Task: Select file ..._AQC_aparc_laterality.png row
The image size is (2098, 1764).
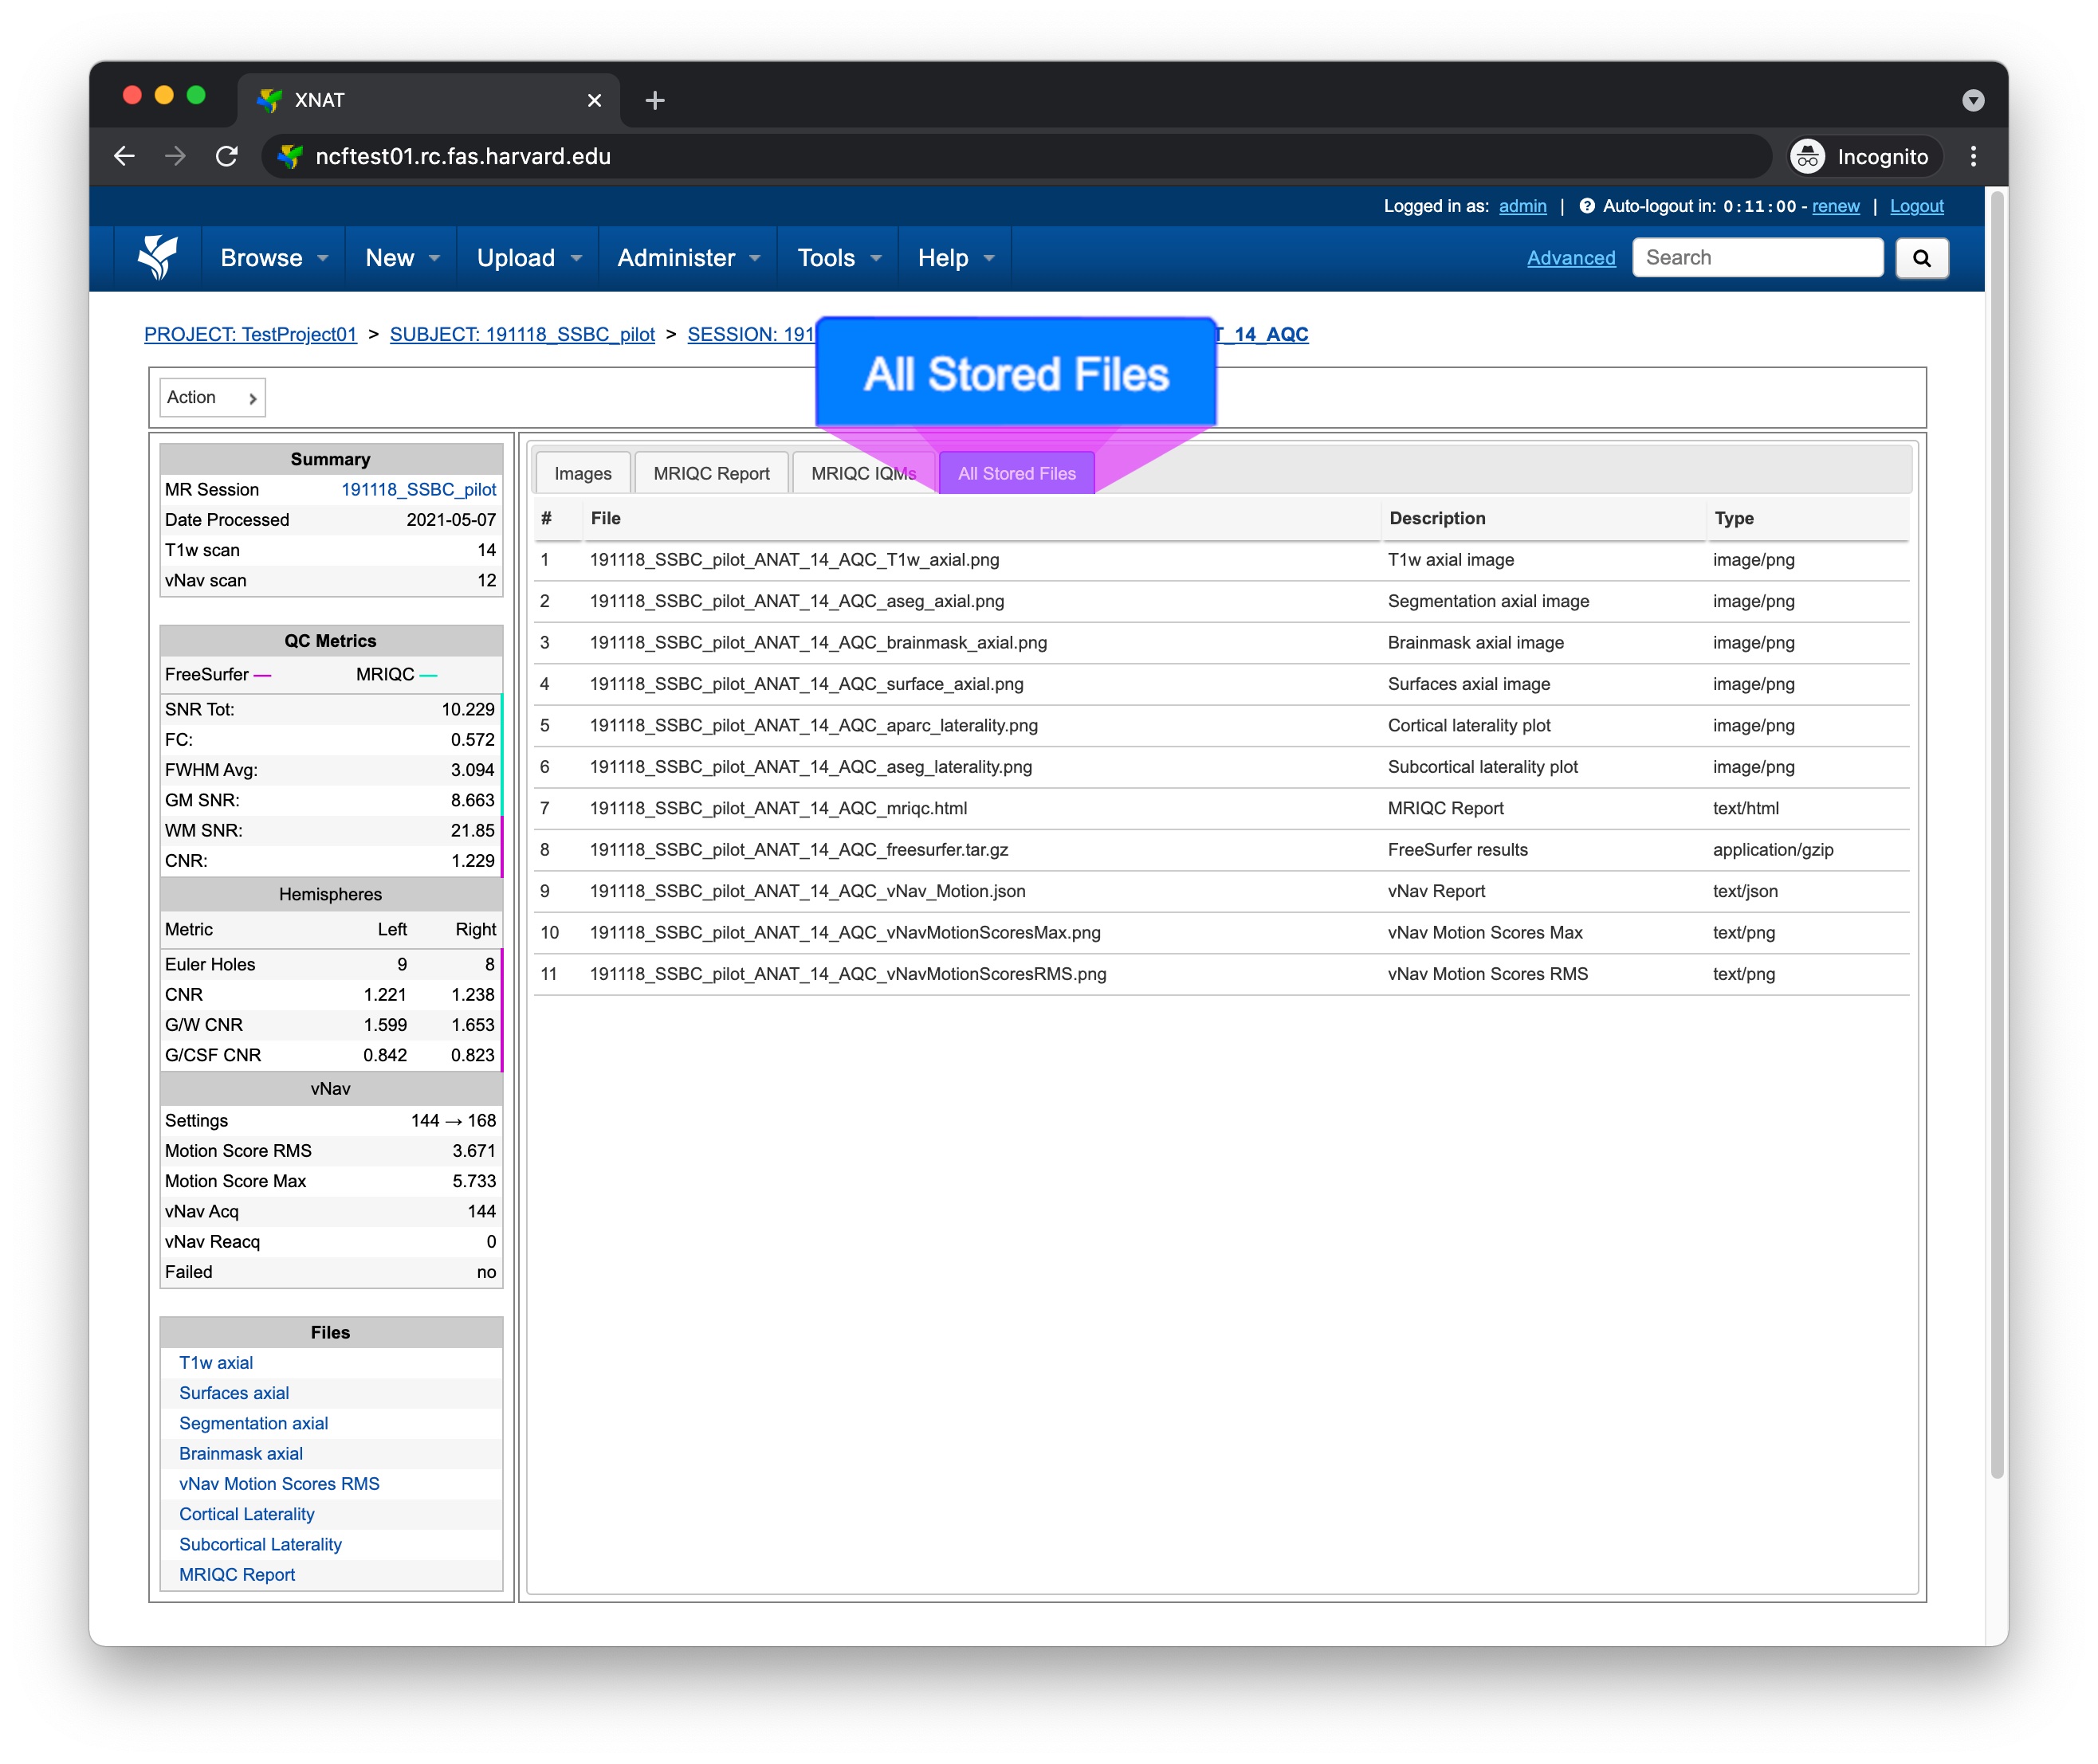Action: click(x=1220, y=726)
